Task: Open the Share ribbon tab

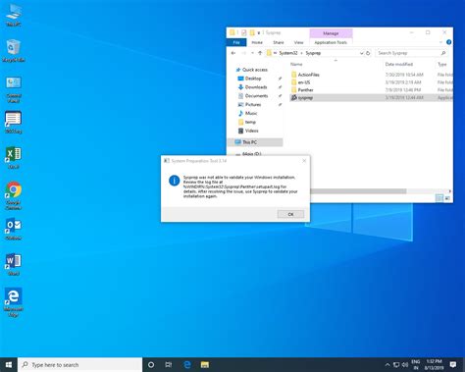Action: click(x=279, y=42)
